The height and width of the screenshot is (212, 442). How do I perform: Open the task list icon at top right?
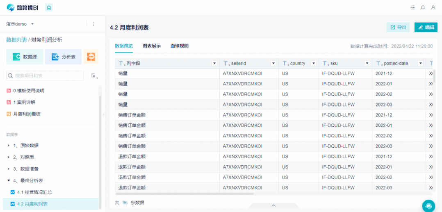click(x=412, y=8)
